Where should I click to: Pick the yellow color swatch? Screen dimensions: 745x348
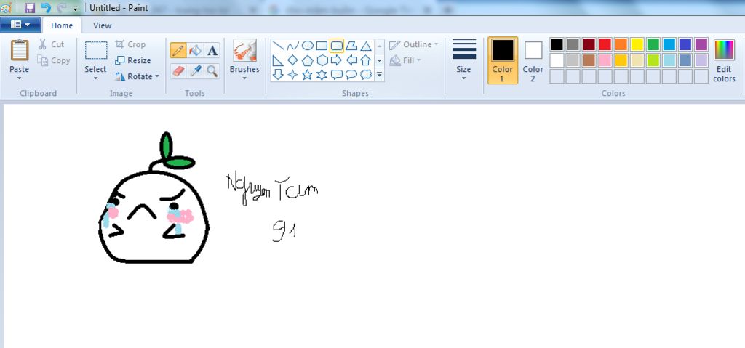coord(637,44)
